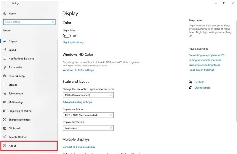This screenshot has height=154, width=237.
Task: Select Notifications & actions in sidebar
Action: (x=21, y=59)
